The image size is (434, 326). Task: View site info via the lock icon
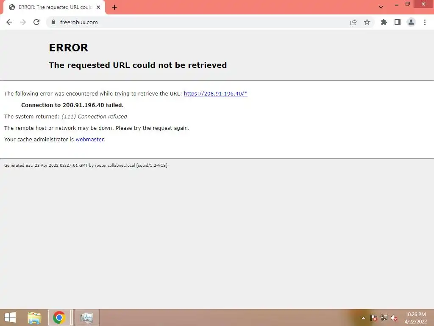coord(53,22)
